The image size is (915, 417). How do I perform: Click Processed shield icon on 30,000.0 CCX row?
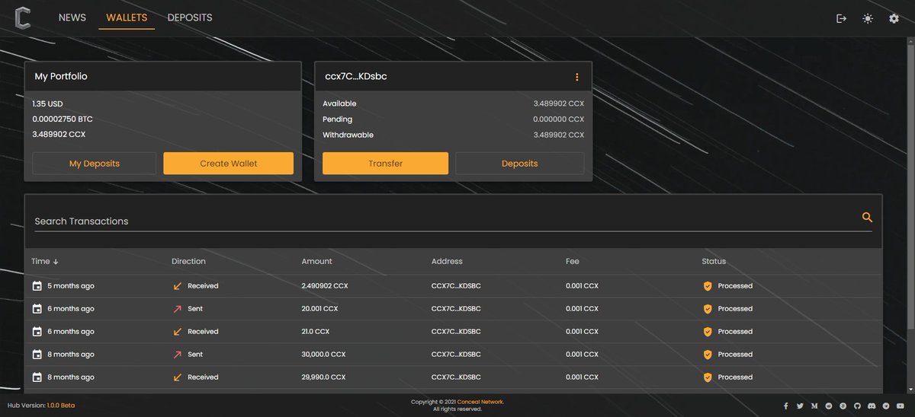coord(708,355)
